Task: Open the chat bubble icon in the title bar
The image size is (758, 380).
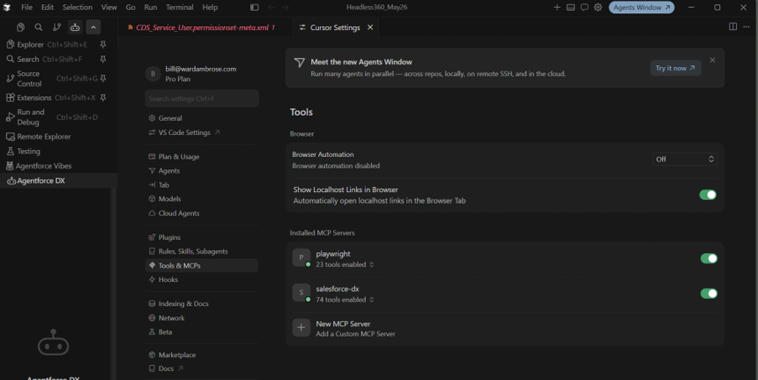Action: click(x=584, y=8)
